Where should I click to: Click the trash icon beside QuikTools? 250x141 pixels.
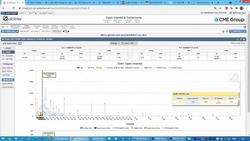227,31
